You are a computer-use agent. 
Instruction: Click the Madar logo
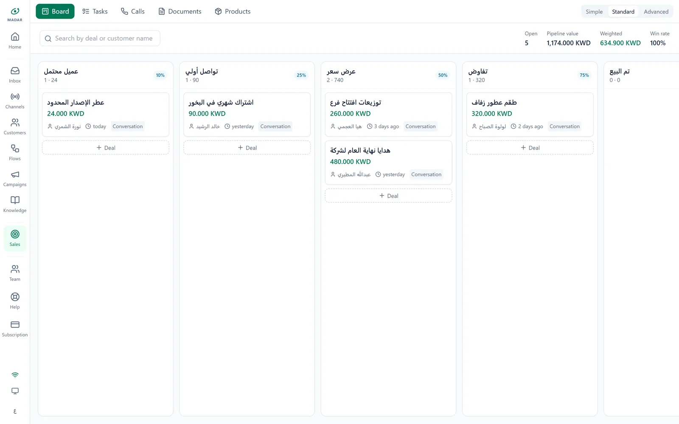15,14
